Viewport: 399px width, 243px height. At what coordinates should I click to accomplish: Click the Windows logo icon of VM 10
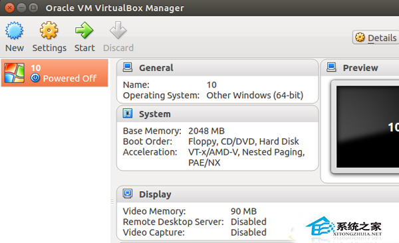(x=14, y=73)
